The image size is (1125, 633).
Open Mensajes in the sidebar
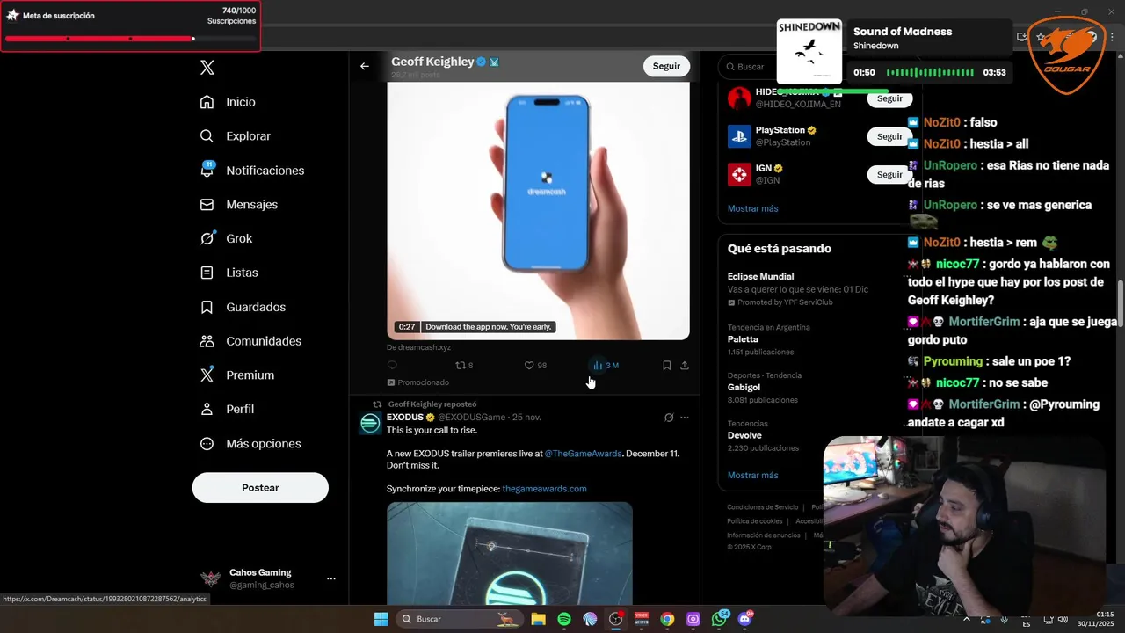coord(238,204)
